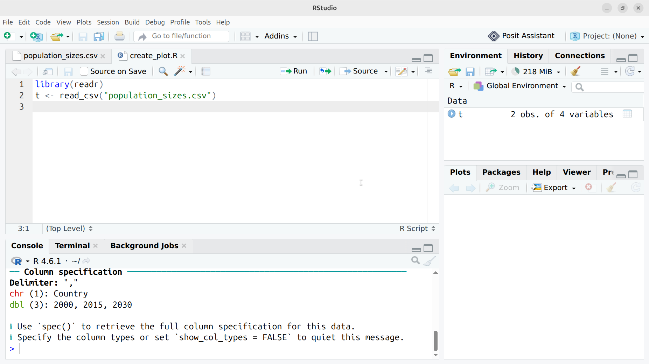The width and height of the screenshot is (649, 364).
Task: Click the Run button
Action: click(294, 71)
